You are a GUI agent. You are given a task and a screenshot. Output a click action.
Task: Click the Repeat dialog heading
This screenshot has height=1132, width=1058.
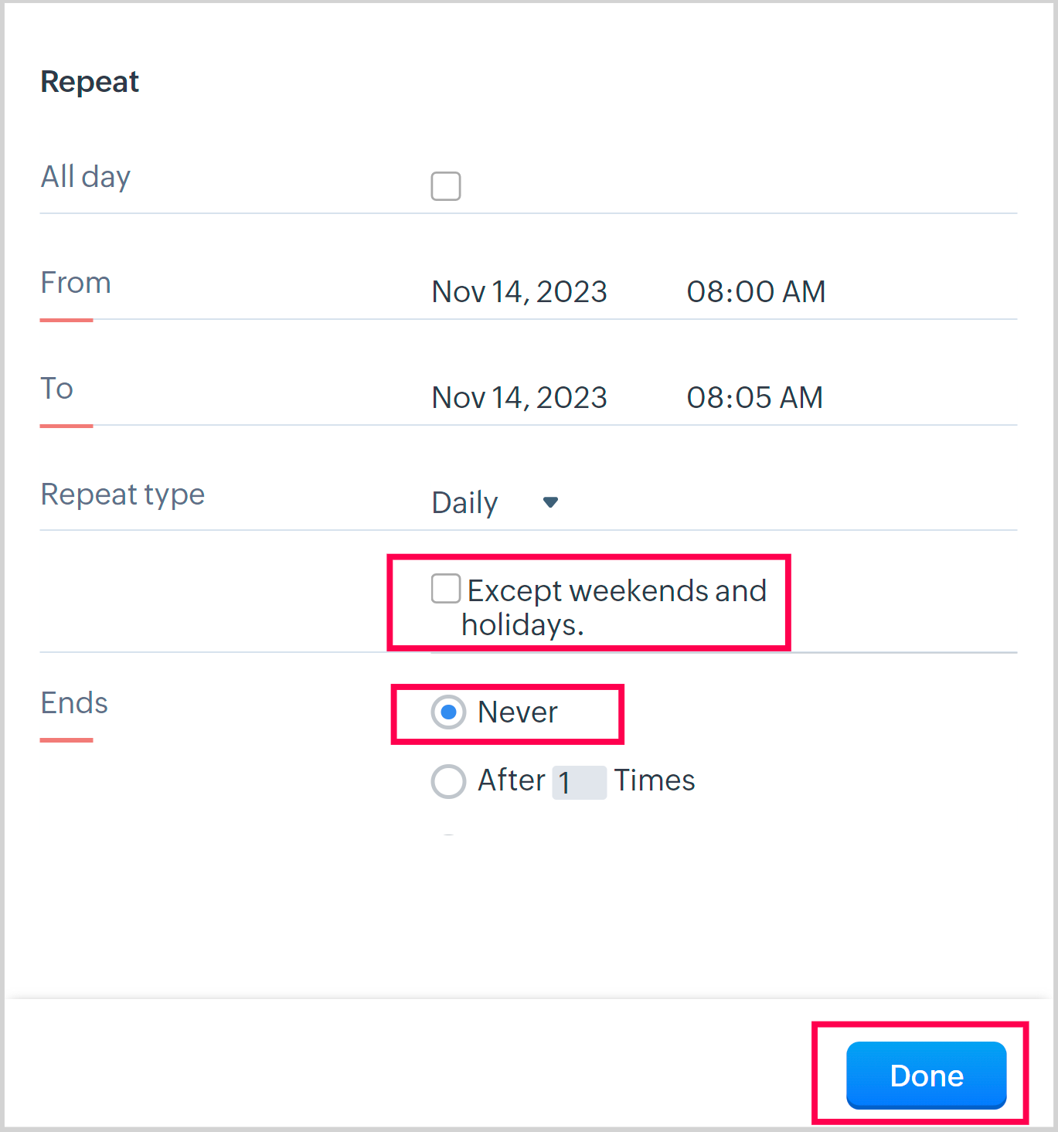pyautogui.click(x=90, y=82)
